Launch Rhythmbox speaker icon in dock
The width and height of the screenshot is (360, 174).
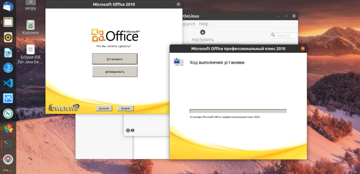(8, 37)
